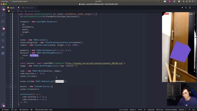
Task: Open the Live Share view in activity bar
Action: [x=3, y=40]
